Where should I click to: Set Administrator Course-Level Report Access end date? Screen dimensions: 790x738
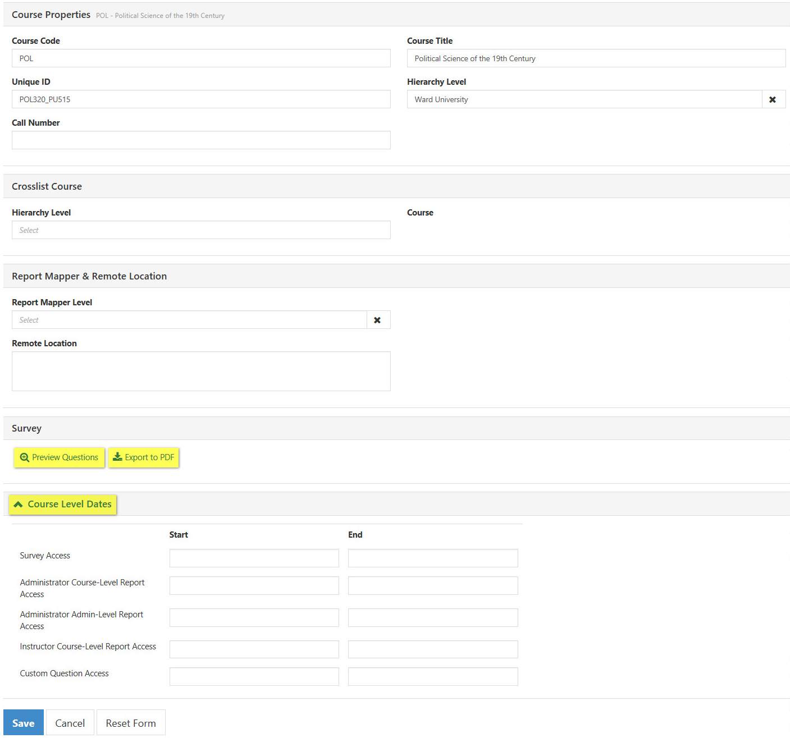pyautogui.click(x=433, y=586)
